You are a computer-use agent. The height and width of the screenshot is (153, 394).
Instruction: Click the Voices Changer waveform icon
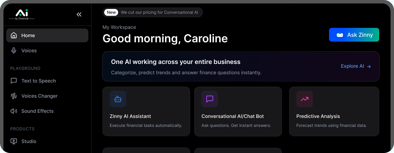(14, 96)
